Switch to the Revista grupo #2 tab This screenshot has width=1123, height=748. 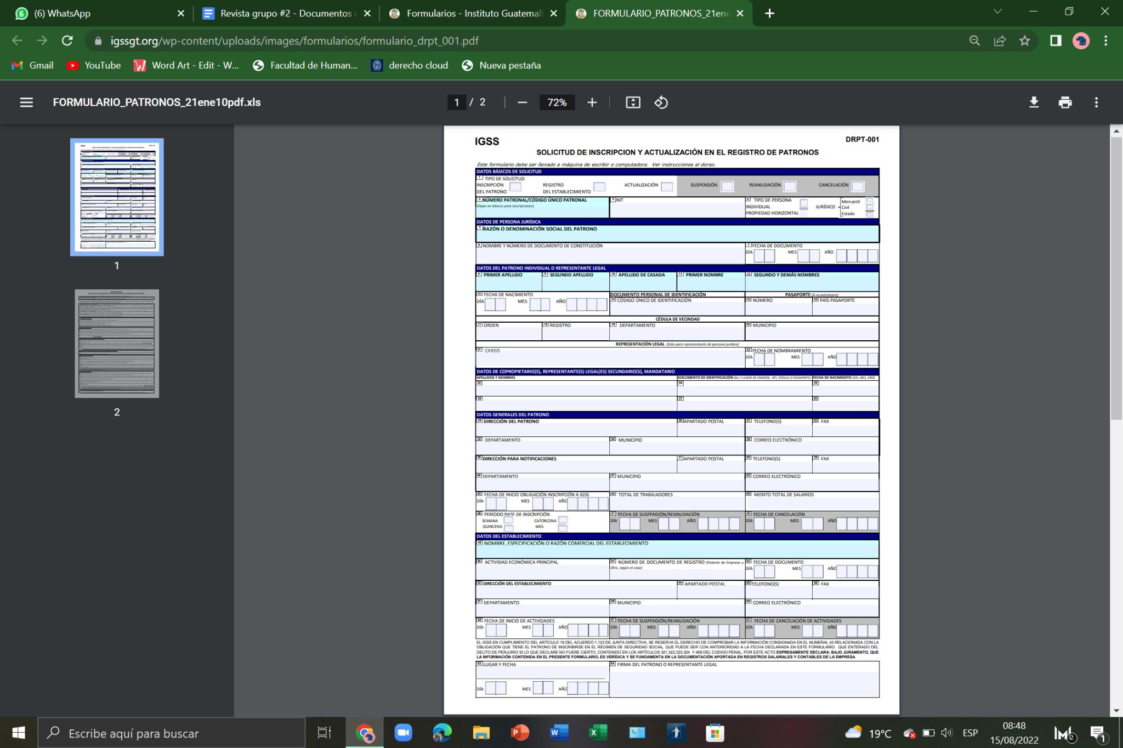[x=285, y=13]
